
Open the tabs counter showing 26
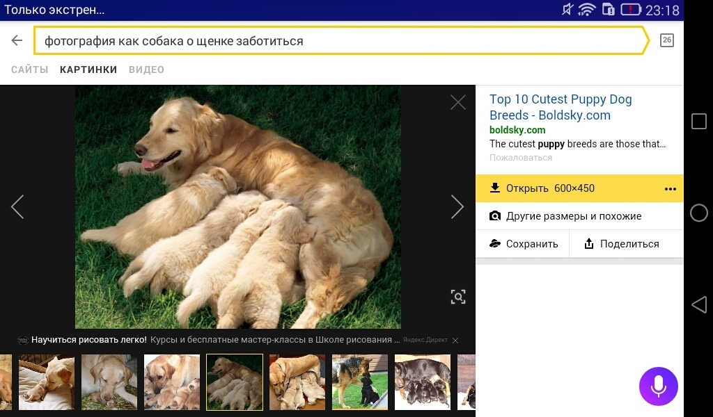[x=666, y=40]
